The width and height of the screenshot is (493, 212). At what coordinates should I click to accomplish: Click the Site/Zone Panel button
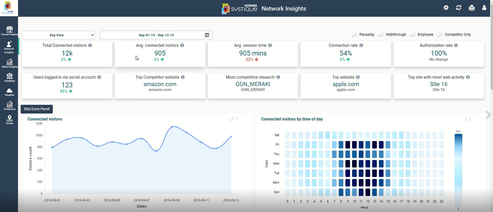click(37, 109)
